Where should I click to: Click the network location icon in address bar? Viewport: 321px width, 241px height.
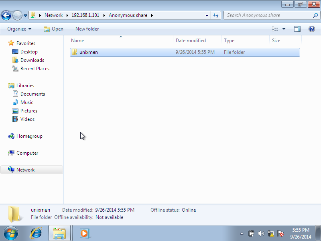[x=33, y=15]
